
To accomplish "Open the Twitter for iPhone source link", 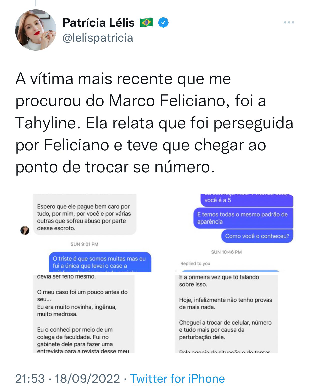I will [x=177, y=378].
